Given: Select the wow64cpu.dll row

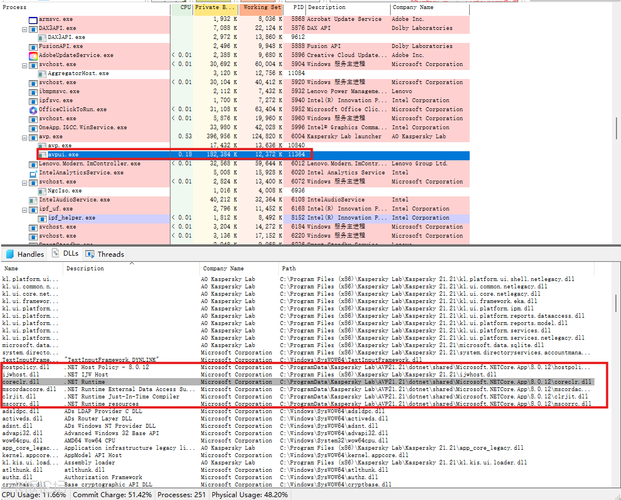Looking at the screenshot, I should 297,441.
